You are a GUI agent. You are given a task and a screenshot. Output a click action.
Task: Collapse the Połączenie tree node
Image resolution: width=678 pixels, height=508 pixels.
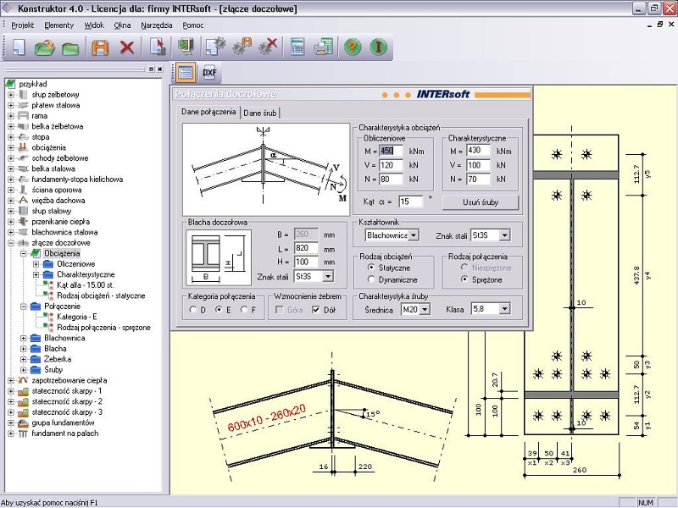pos(24,306)
